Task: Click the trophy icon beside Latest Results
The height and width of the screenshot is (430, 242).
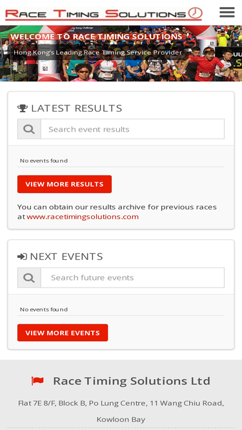Action: click(x=23, y=108)
